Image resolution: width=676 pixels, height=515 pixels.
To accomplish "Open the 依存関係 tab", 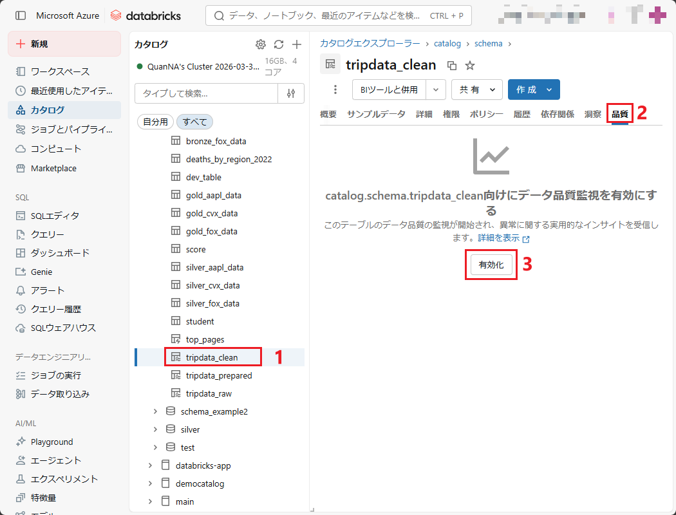I will tap(558, 115).
